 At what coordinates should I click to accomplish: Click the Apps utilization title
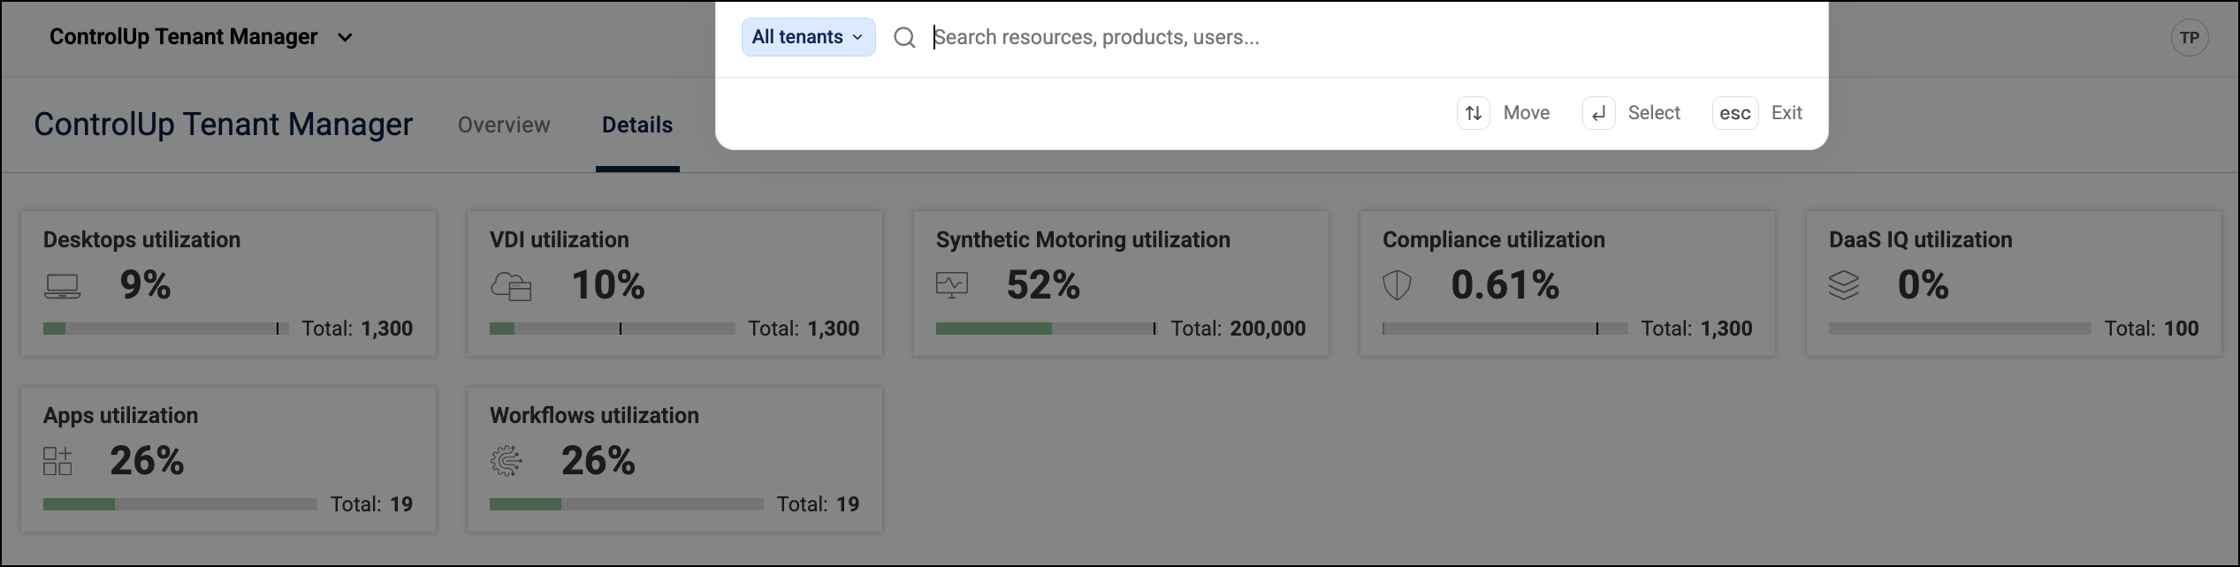click(121, 415)
